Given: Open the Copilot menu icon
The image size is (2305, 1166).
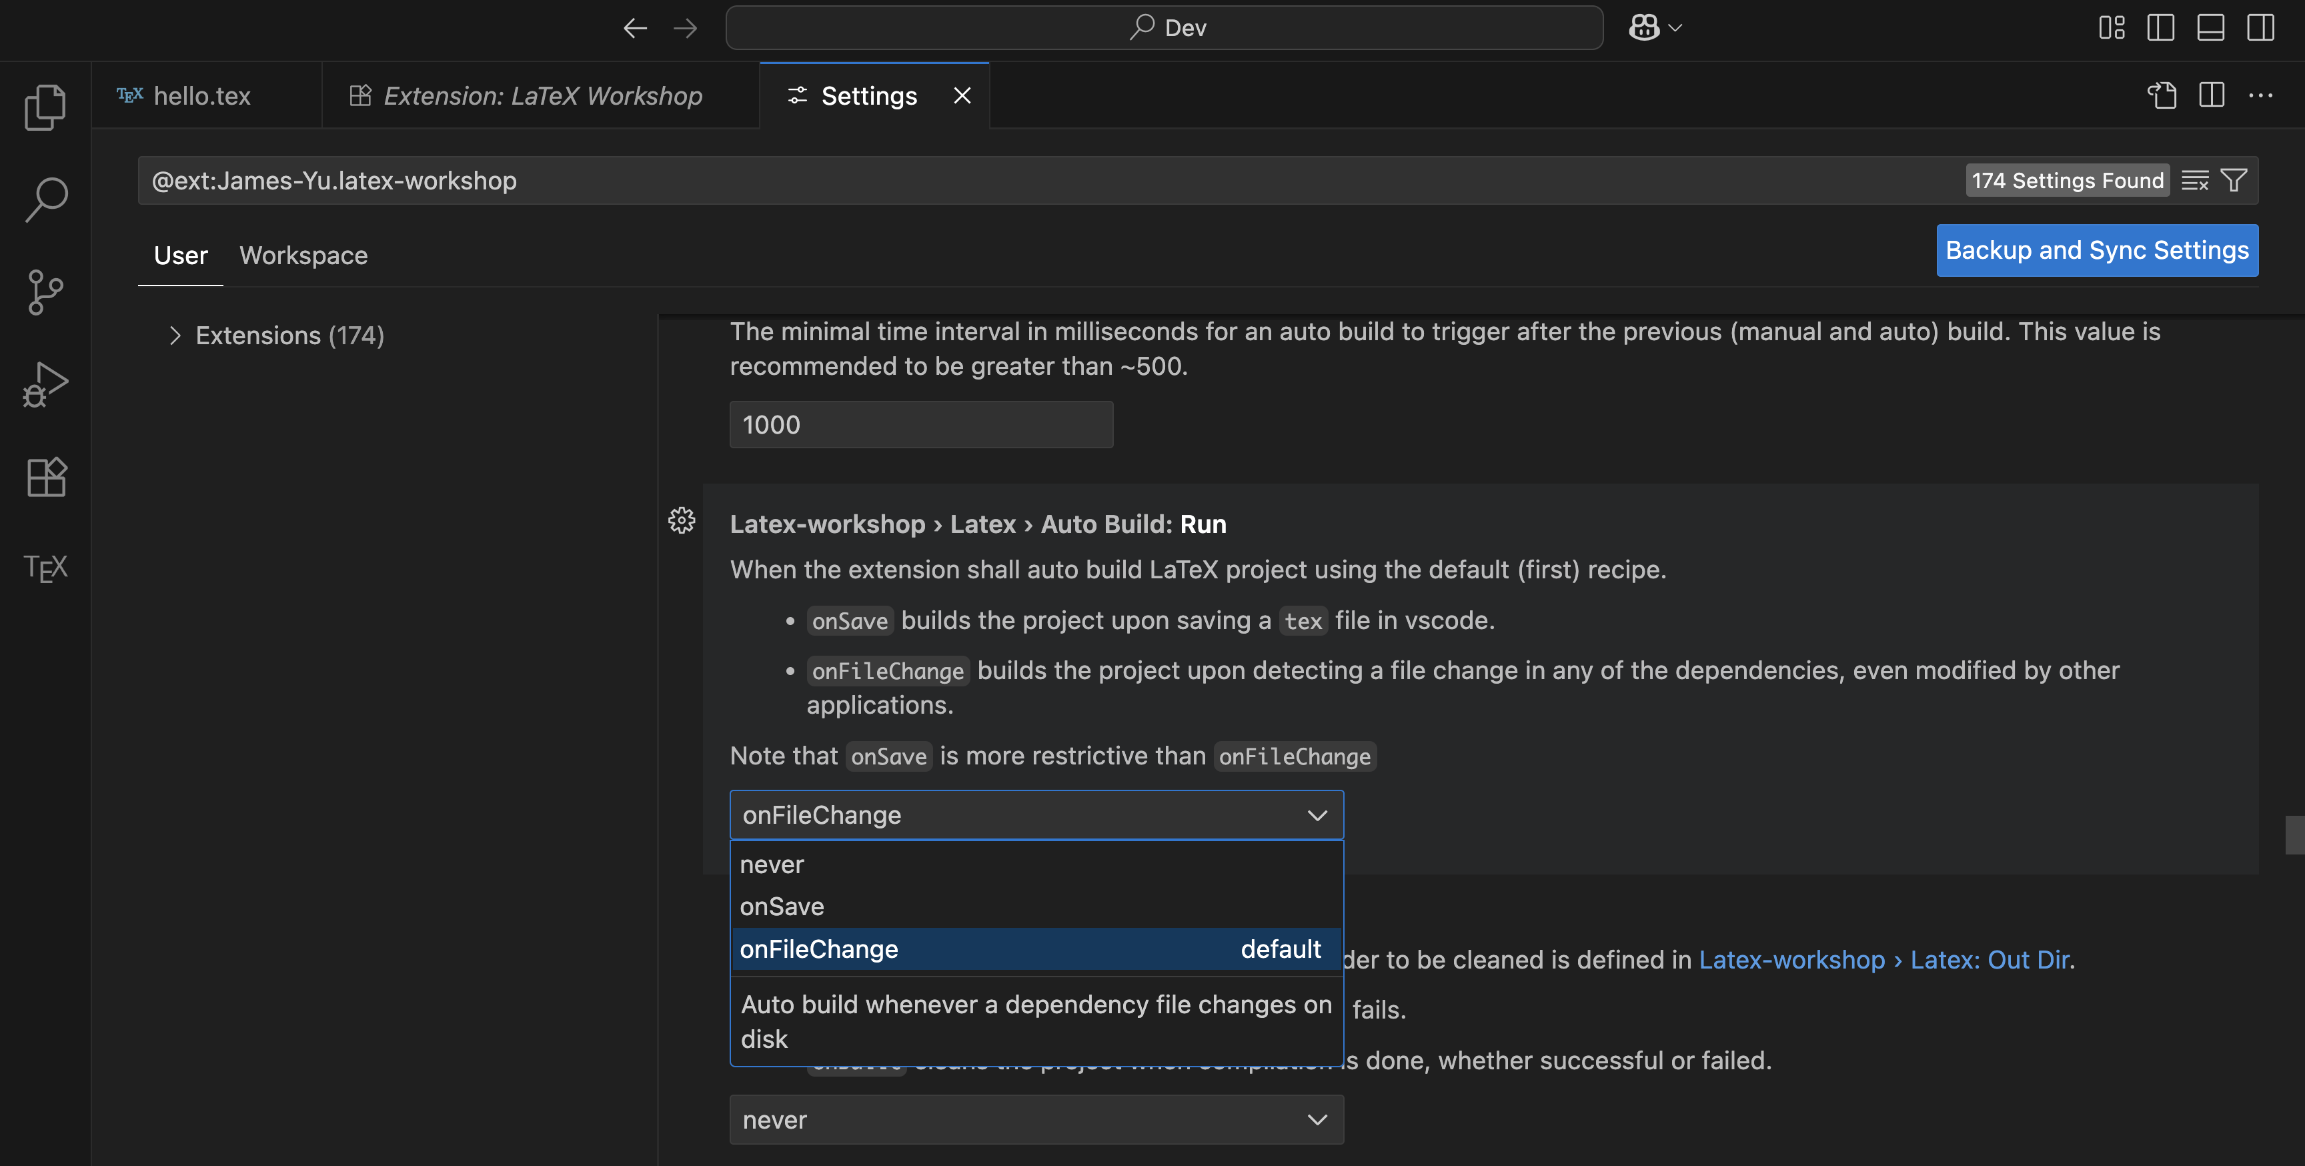Looking at the screenshot, I should (x=1644, y=28).
